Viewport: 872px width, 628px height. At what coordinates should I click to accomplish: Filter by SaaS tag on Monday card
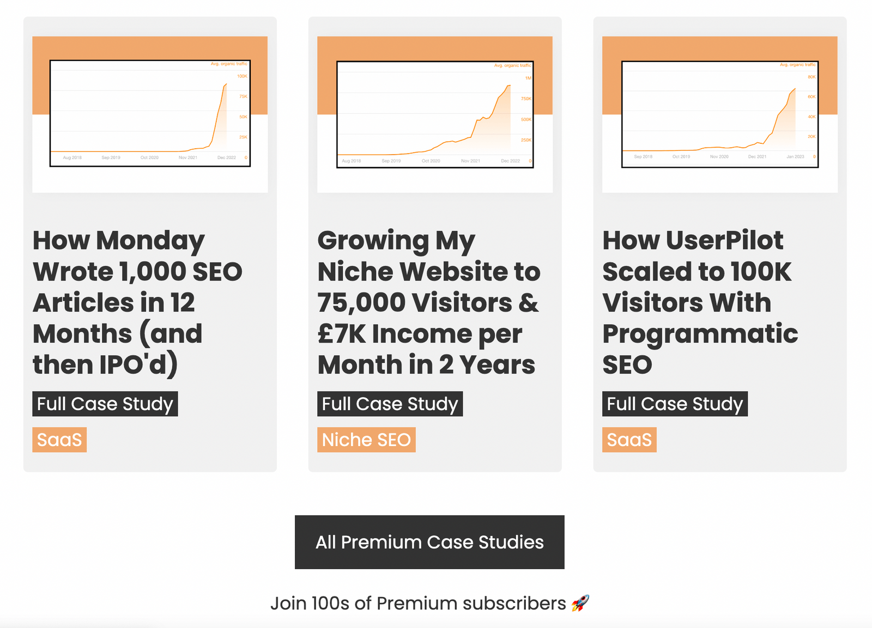point(59,440)
